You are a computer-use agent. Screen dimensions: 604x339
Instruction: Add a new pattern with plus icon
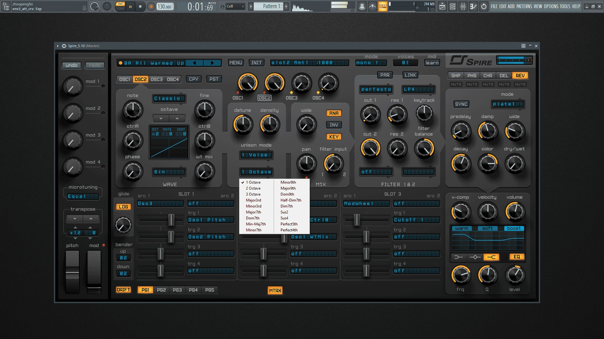click(x=286, y=6)
